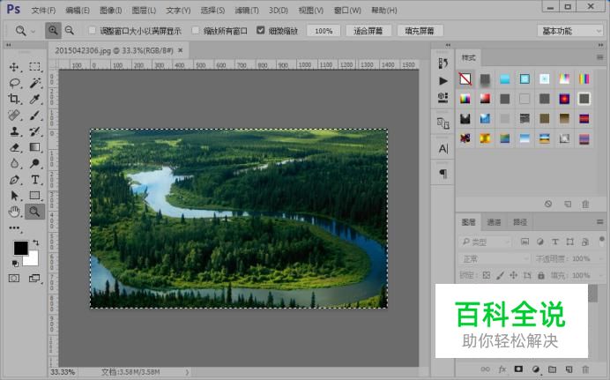Click the Zoom Out option icon
Screen dimensions: 610x380
pos(70,30)
